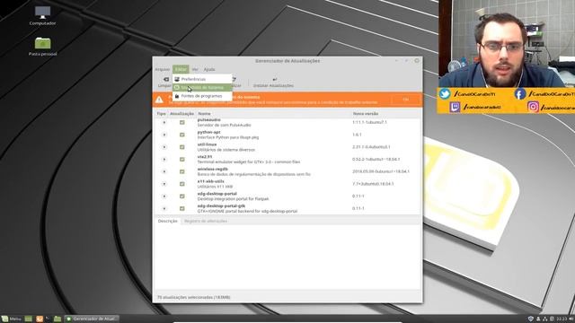Uncheck the xdg-desktop-portal-gtk update checkbox
Viewport: 575px width, 323px height.
181,208
